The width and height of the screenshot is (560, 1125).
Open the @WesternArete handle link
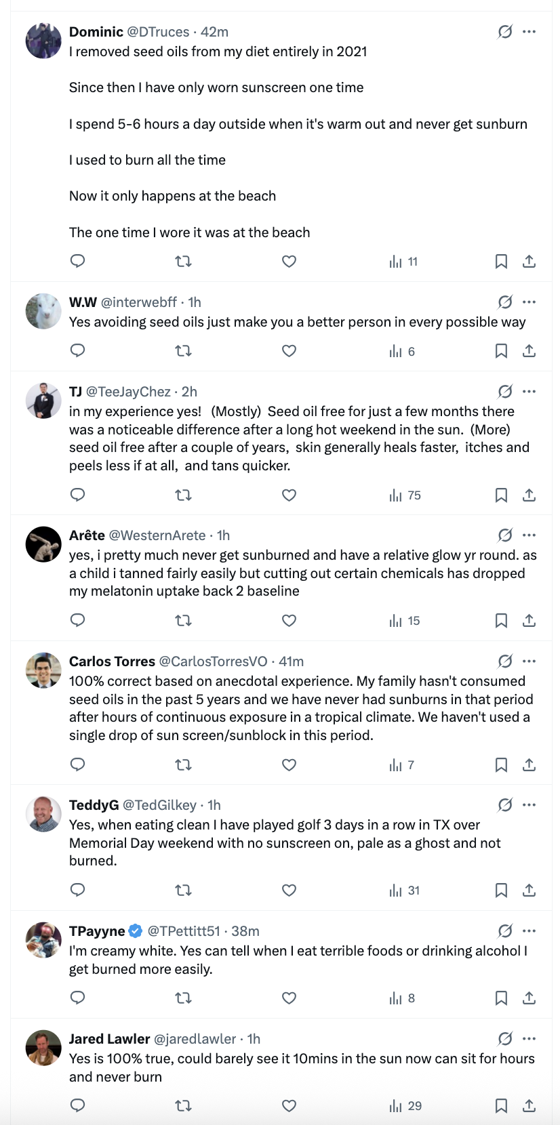click(x=157, y=535)
